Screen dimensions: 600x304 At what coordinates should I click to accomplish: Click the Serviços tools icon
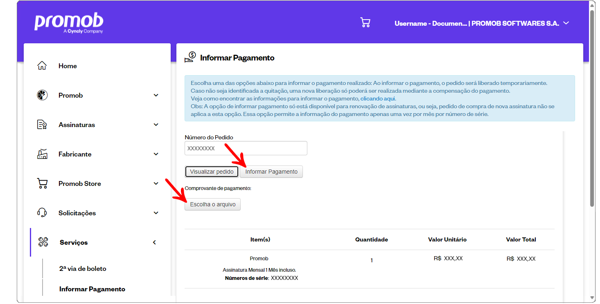pyautogui.click(x=43, y=242)
